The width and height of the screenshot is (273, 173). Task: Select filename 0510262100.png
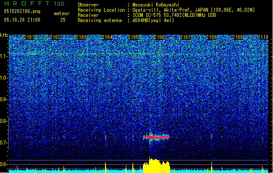(22, 12)
